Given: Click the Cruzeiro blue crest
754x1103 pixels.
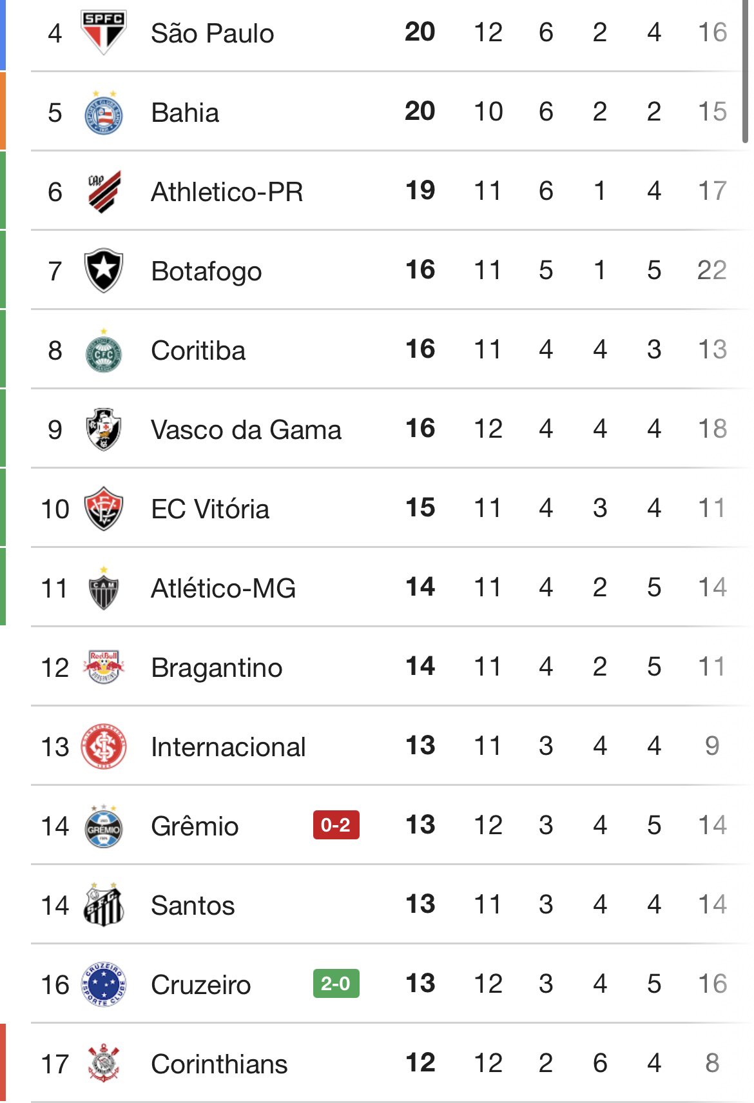Looking at the screenshot, I should tap(103, 984).
